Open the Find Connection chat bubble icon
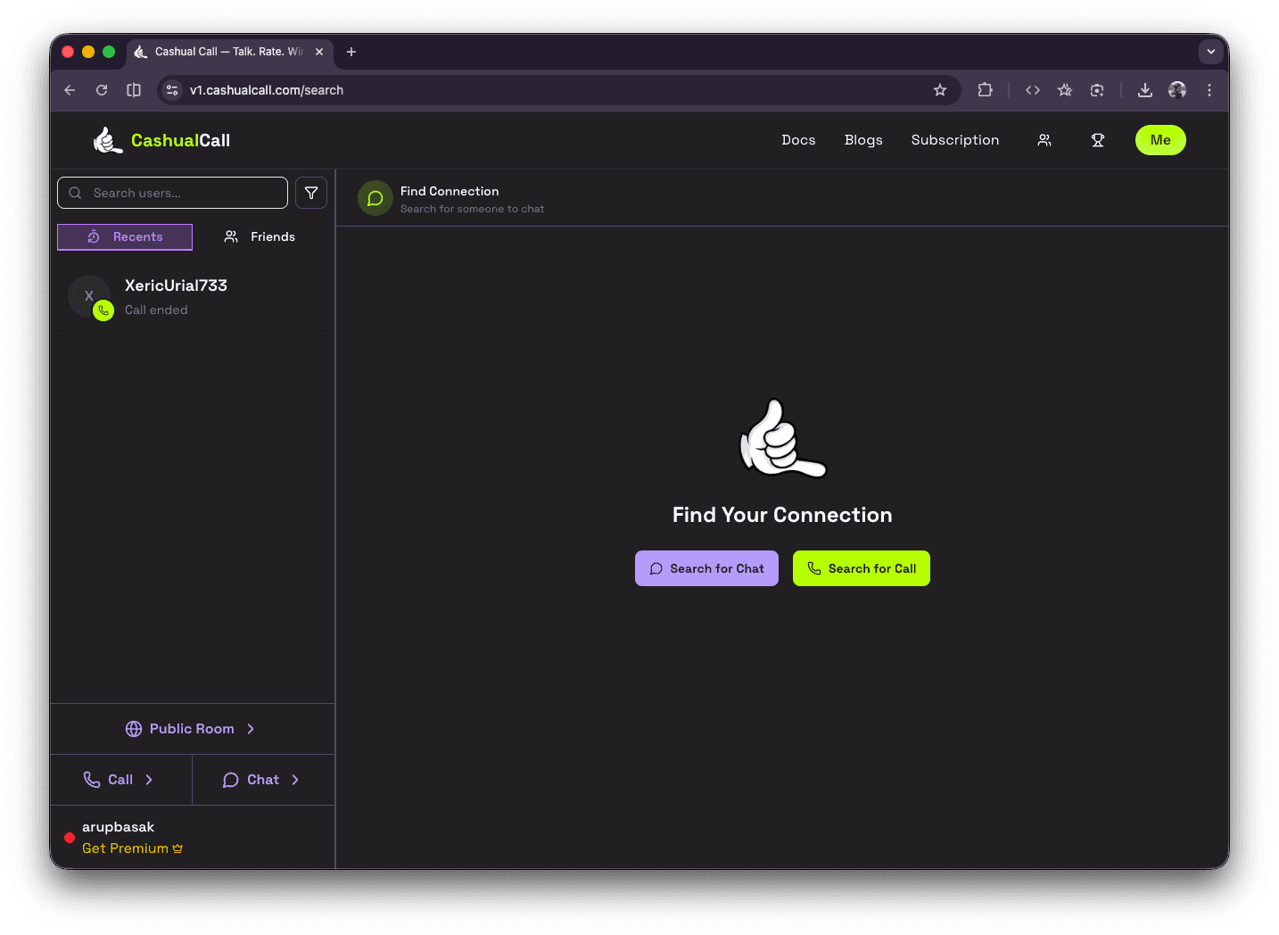Screen dimensions: 1279x935 click(375, 197)
